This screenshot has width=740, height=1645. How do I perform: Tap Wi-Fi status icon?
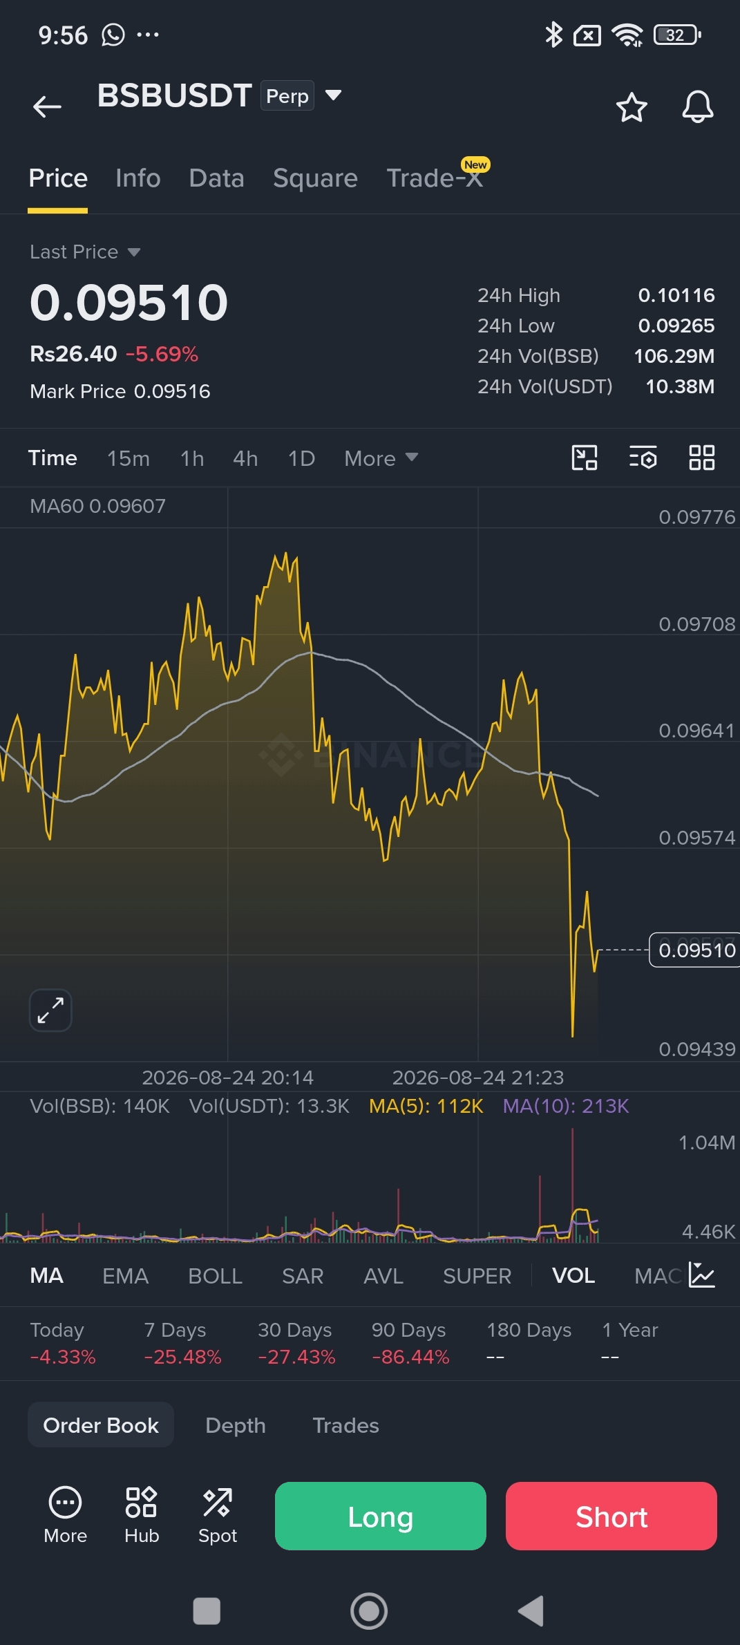click(x=627, y=35)
